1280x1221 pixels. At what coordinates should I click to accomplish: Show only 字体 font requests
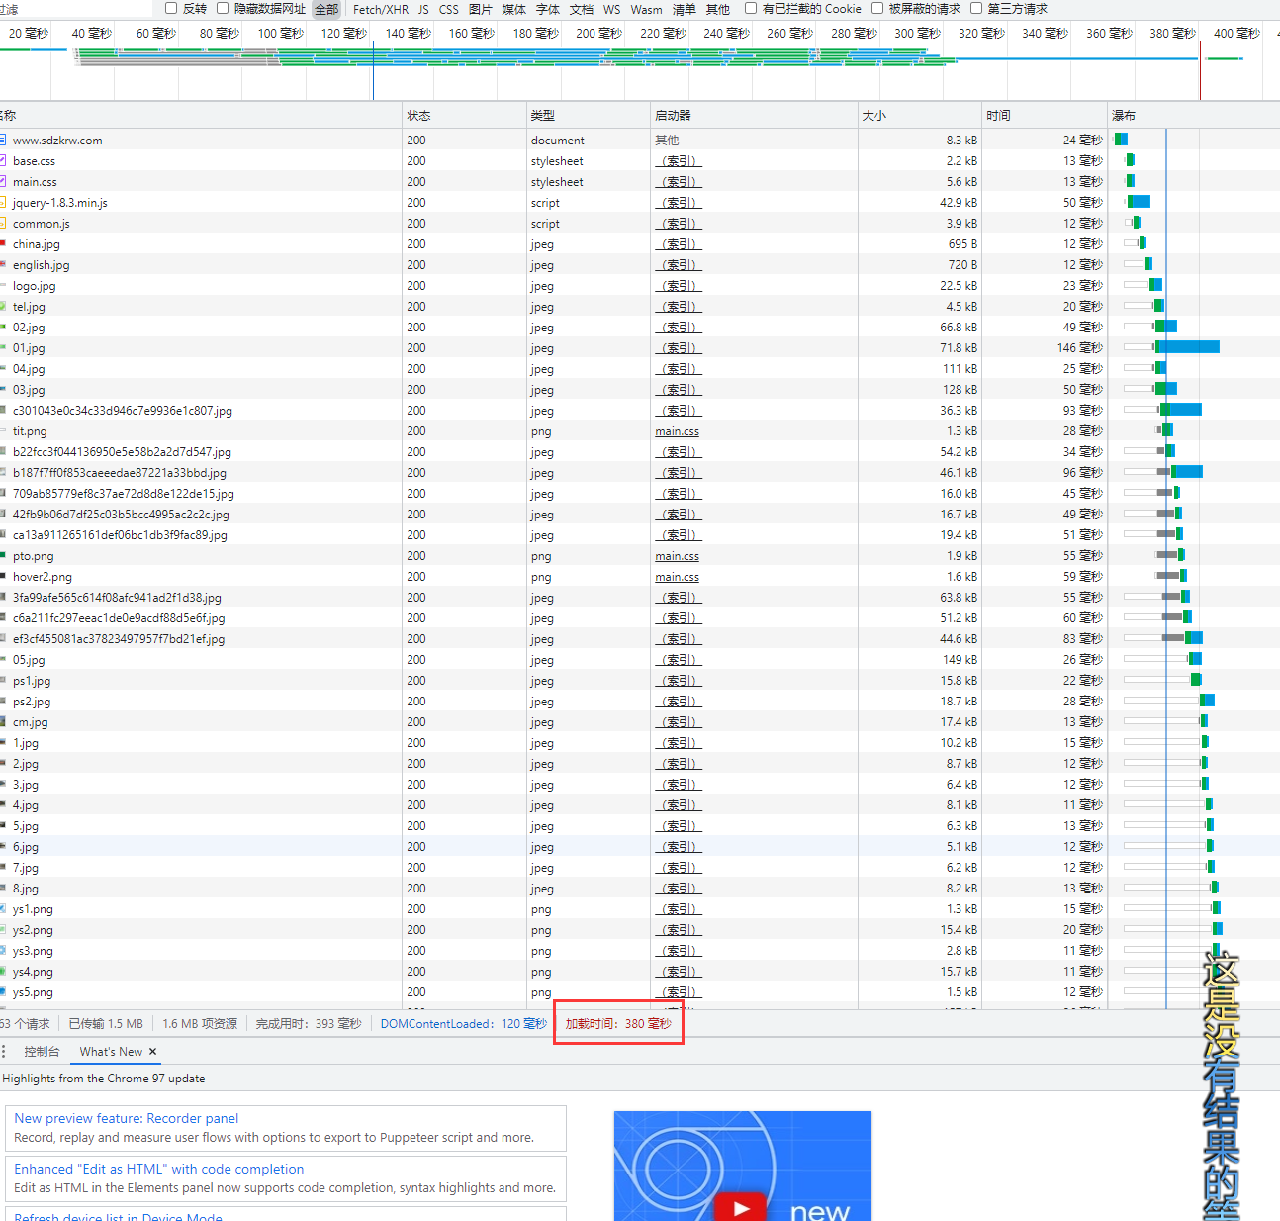tap(548, 9)
